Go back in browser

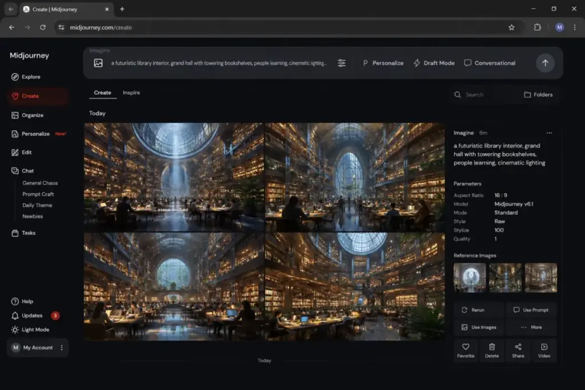[x=12, y=27]
